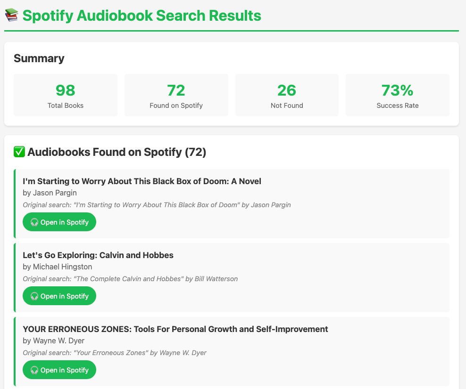Click the Spotify Audiobook Search Results heading

[141, 16]
